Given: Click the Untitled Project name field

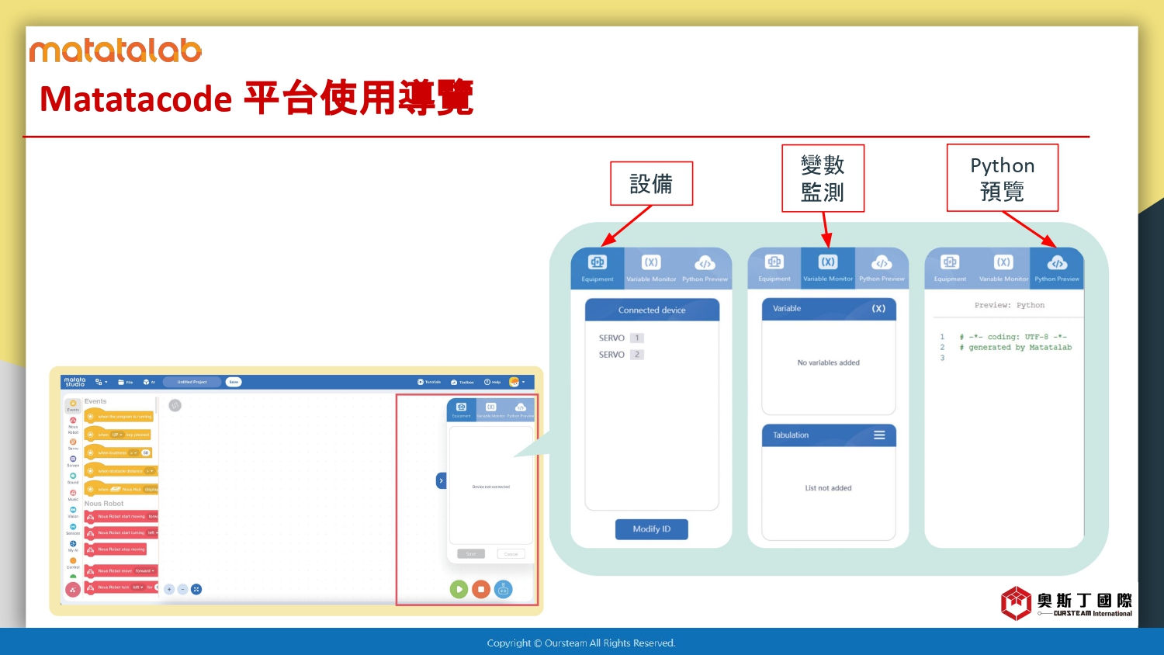Looking at the screenshot, I should [x=192, y=382].
